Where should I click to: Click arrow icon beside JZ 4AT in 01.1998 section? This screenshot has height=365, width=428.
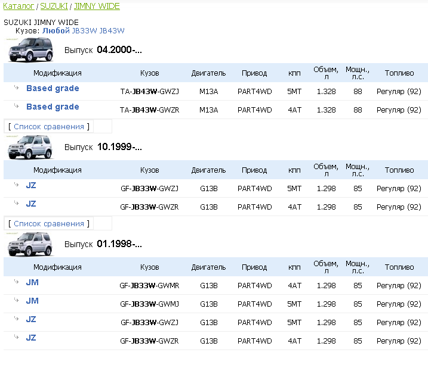[x=16, y=337]
